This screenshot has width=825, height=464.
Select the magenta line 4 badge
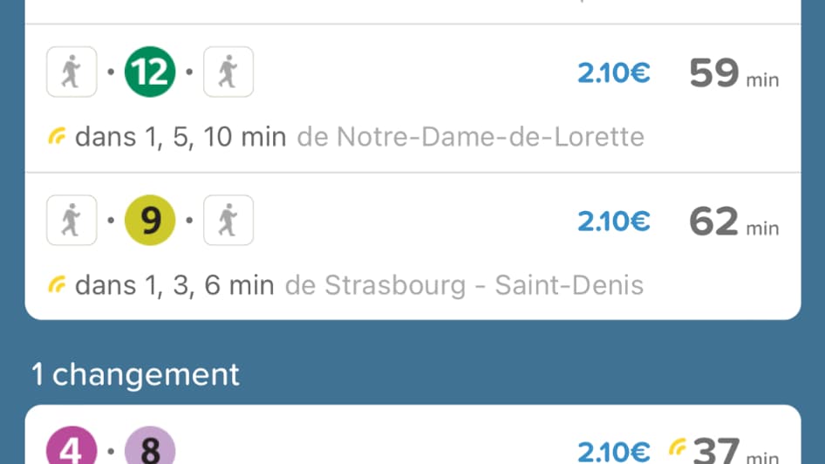point(71,448)
